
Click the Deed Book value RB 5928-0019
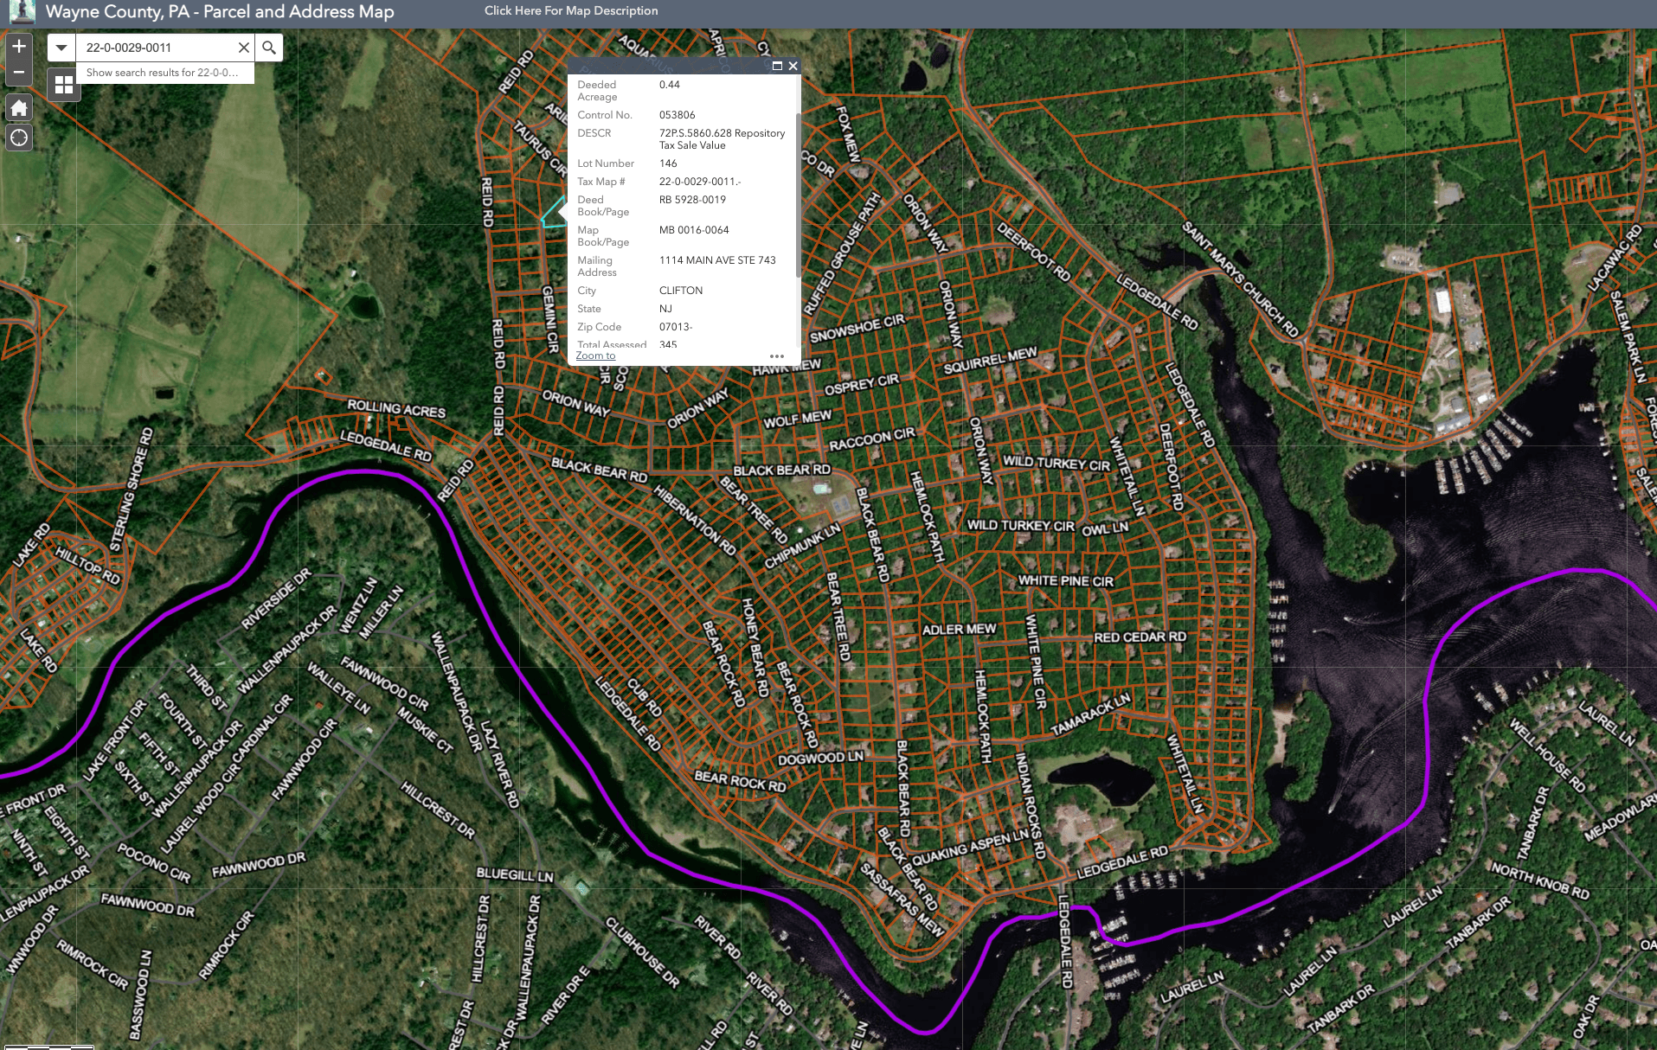(x=692, y=200)
